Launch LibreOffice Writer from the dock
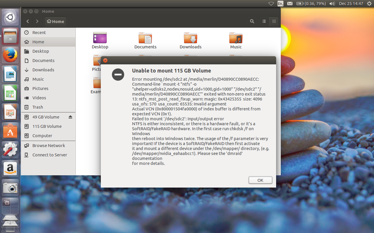The width and height of the screenshot is (374, 233). click(10, 74)
